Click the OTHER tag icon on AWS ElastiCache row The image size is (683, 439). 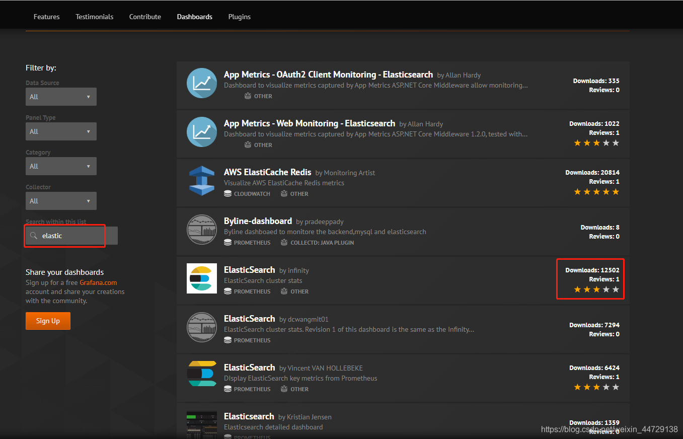click(284, 193)
